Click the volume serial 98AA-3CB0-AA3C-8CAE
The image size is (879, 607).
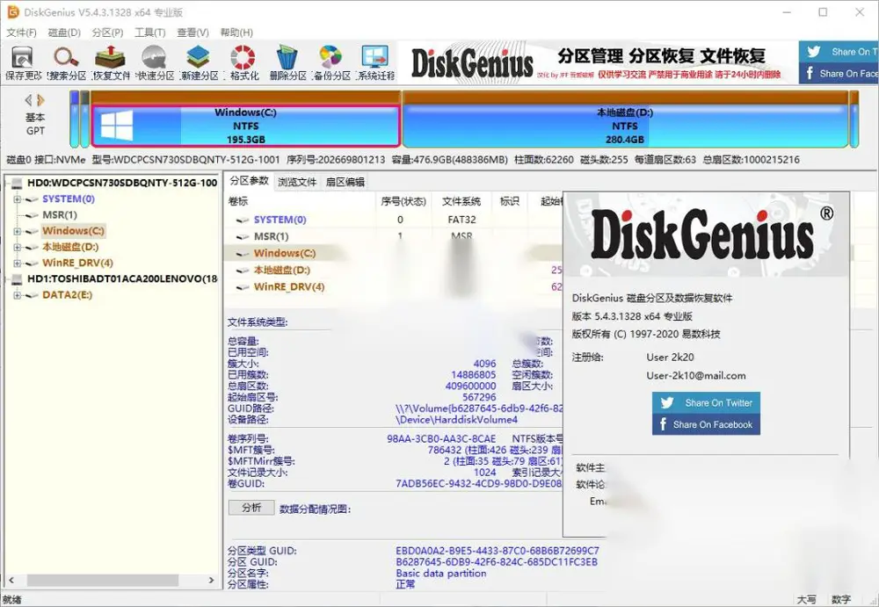point(441,439)
